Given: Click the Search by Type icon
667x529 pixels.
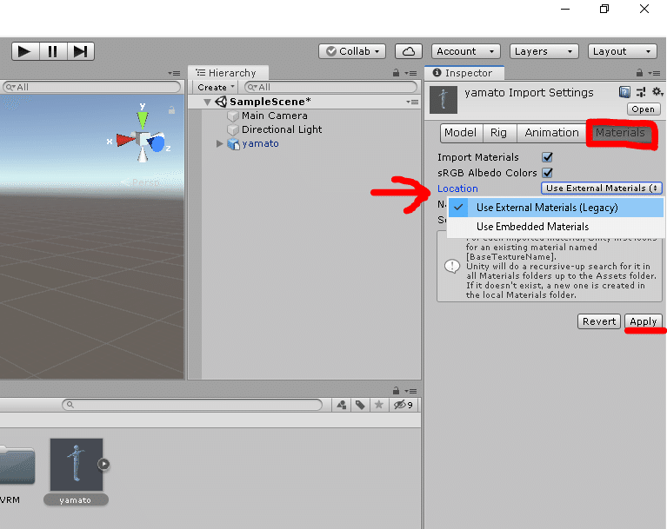Looking at the screenshot, I should [341, 405].
